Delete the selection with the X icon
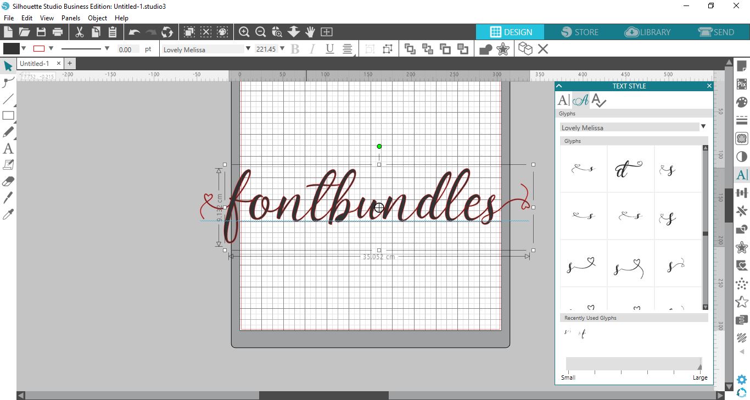The image size is (750, 400). click(543, 49)
